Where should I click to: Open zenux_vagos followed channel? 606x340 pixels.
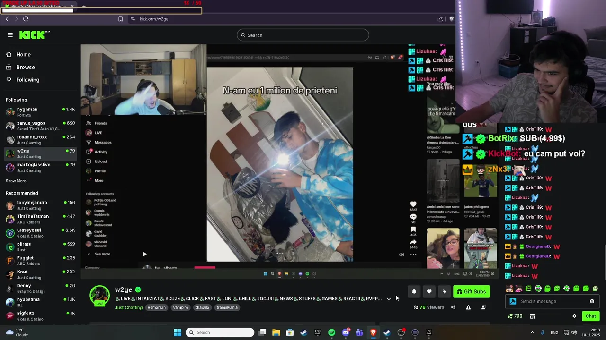click(x=40, y=126)
